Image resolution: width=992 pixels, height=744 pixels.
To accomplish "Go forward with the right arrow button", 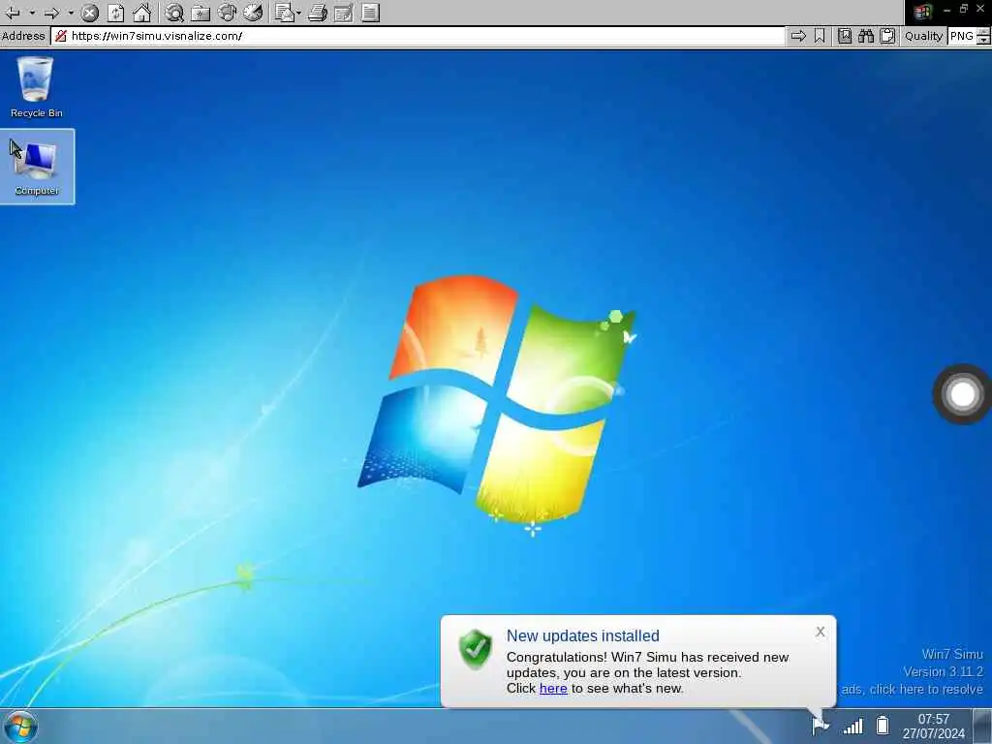I will click(52, 13).
